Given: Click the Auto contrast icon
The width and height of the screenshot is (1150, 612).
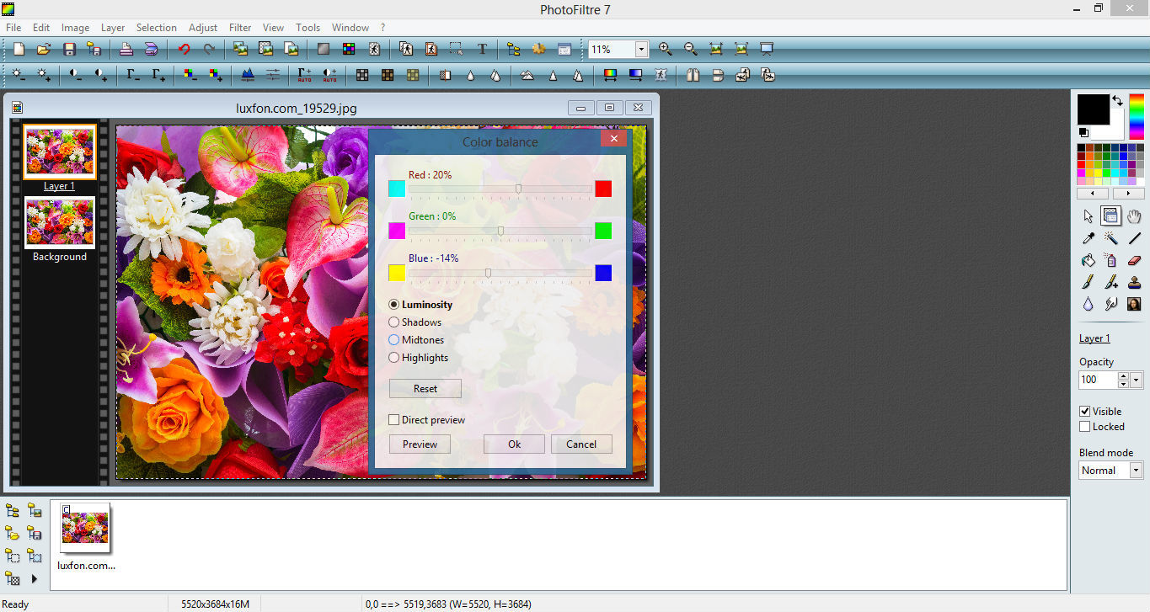Looking at the screenshot, I should point(330,75).
